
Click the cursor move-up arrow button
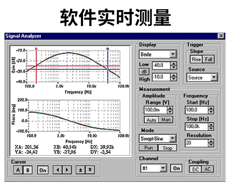pyautogui.click(x=81, y=170)
